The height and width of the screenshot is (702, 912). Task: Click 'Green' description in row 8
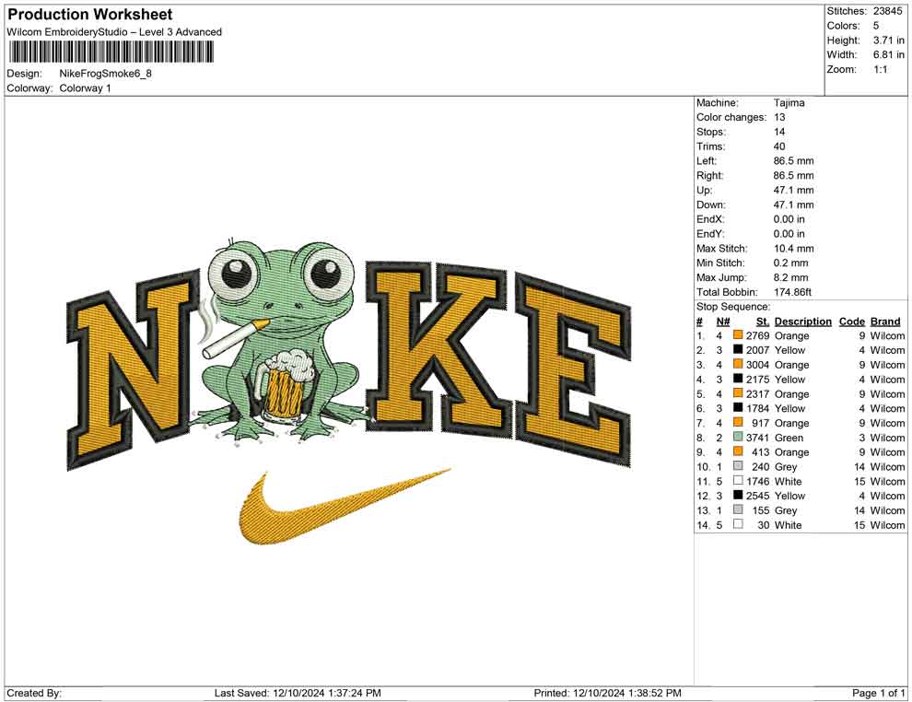pos(789,438)
